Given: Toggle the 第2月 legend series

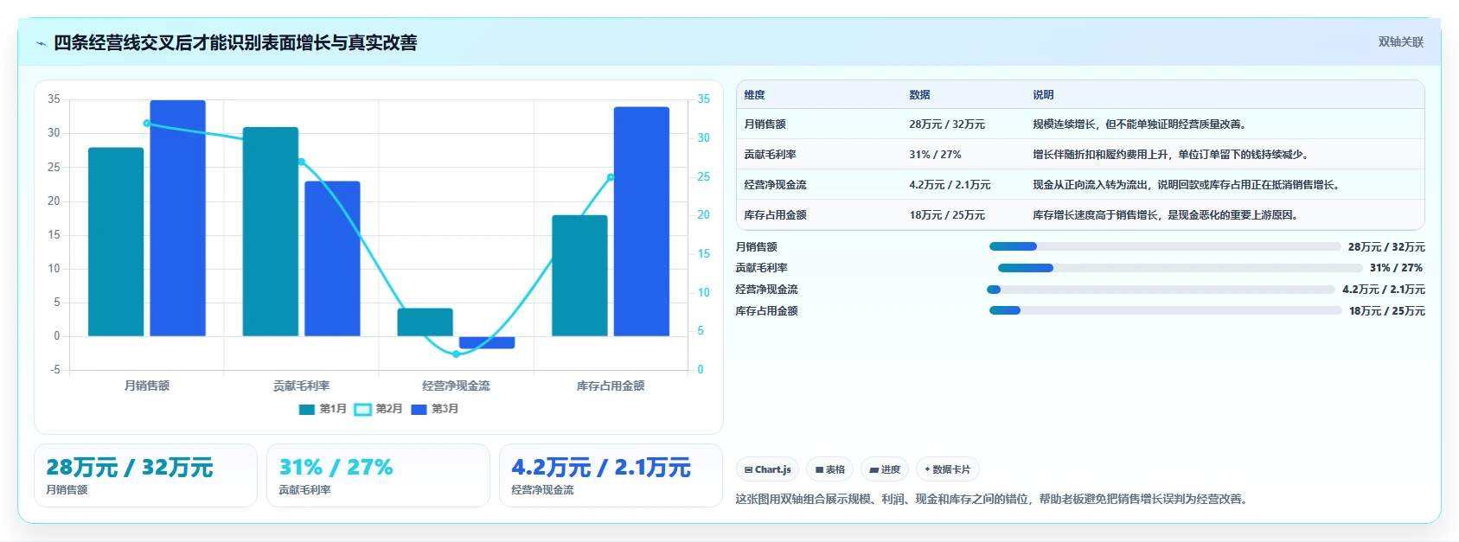Looking at the screenshot, I should [379, 409].
